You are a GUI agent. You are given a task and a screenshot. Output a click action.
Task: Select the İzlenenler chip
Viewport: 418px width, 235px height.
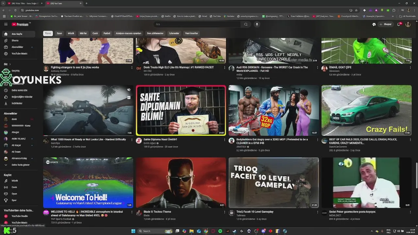(174, 33)
